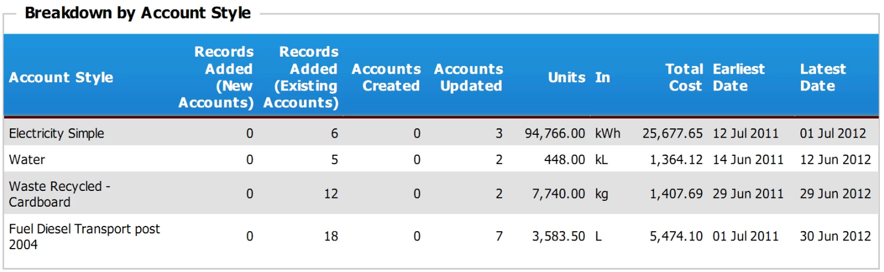Click the Records Added (Existing Accounts) header
This screenshot has height=272, width=884.
301,77
